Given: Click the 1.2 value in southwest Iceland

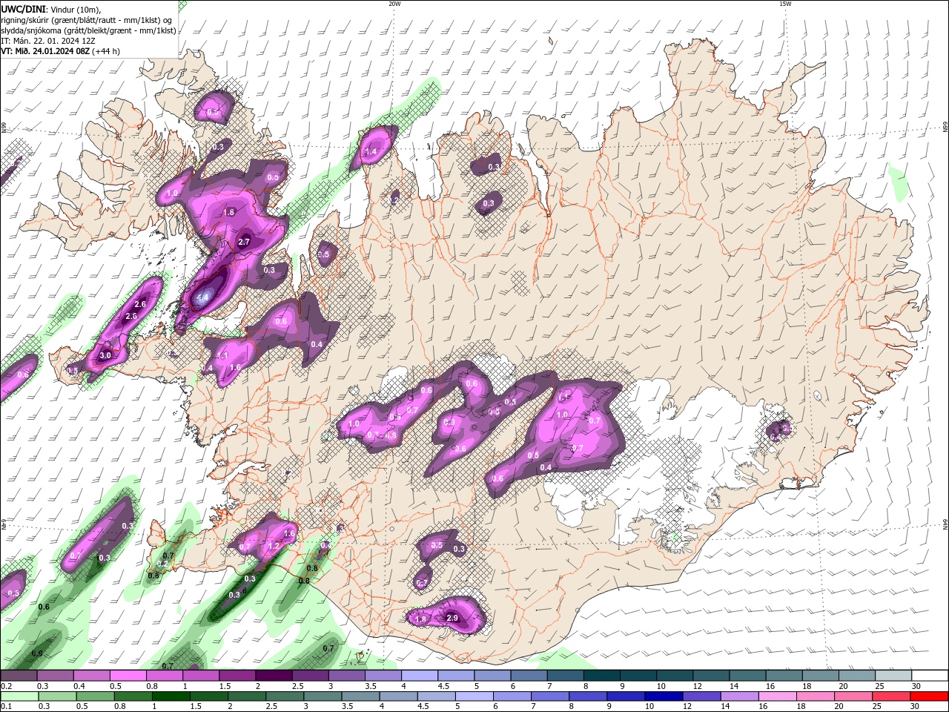Looking at the screenshot, I should (x=273, y=545).
